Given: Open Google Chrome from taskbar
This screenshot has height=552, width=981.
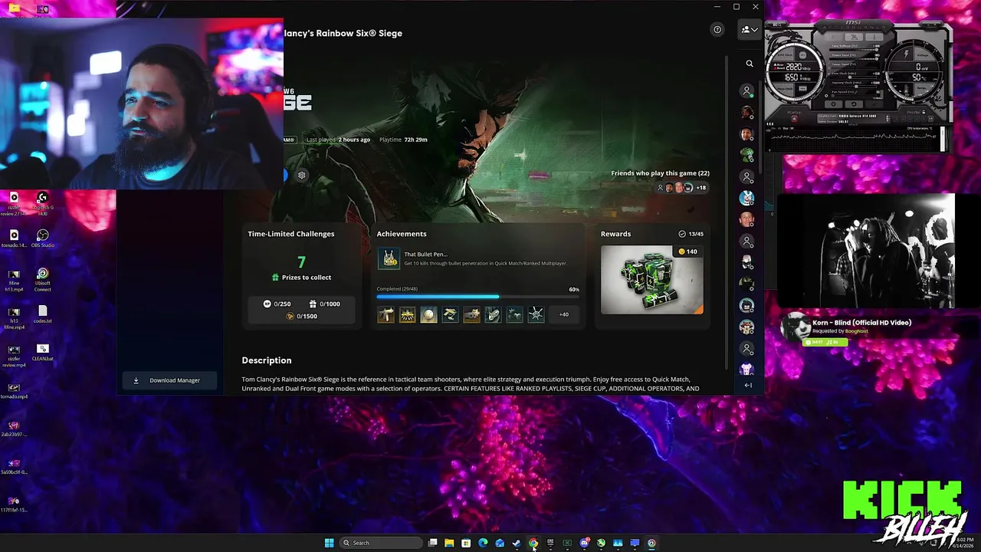Looking at the screenshot, I should click(x=533, y=543).
